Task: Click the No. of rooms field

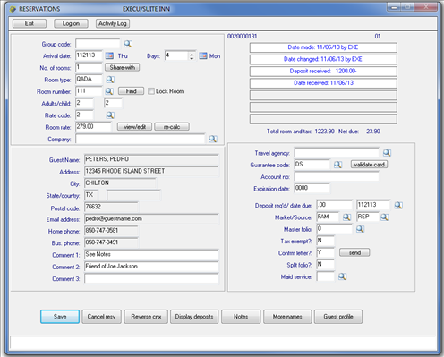Action: (x=89, y=67)
